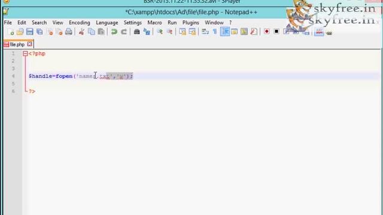Undo the last edit using the green arrow

114,32
